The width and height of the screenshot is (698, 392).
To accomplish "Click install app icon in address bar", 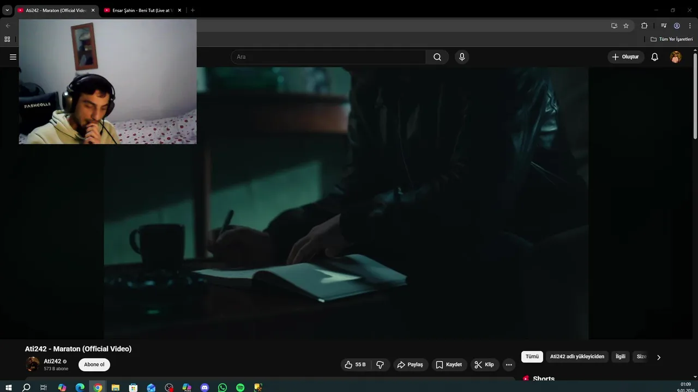I will tap(614, 26).
